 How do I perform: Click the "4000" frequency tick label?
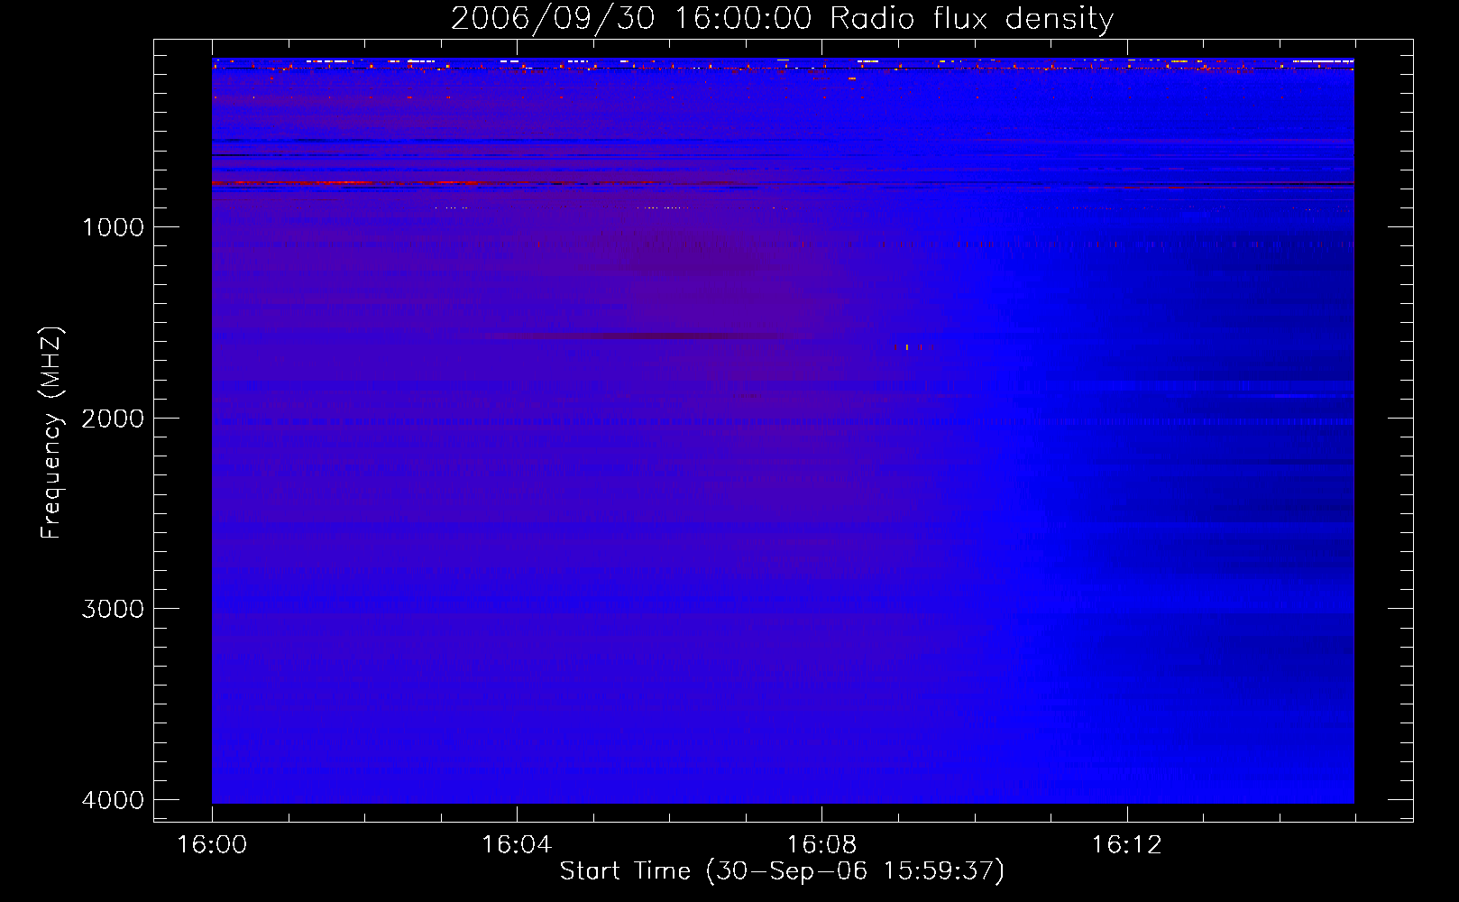113,800
